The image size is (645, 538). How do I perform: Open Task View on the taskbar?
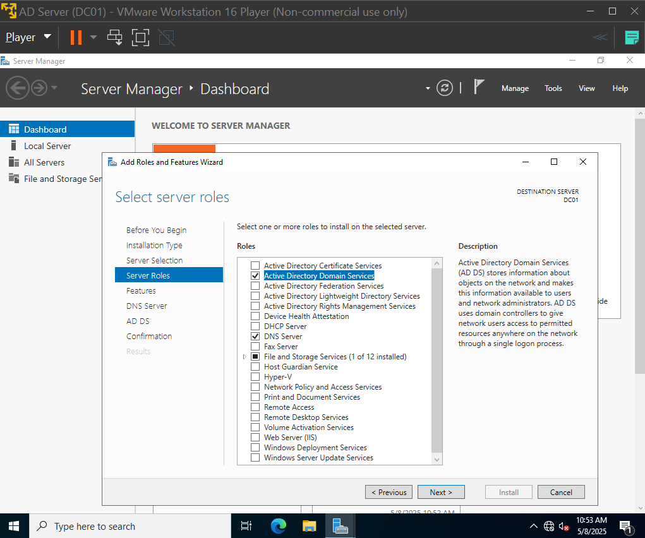246,526
